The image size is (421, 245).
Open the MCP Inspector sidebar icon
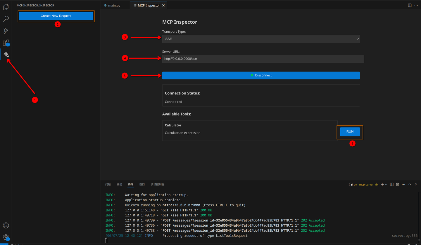[6, 55]
